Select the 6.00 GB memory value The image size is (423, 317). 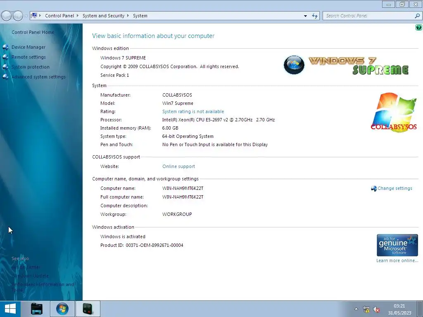tap(170, 128)
